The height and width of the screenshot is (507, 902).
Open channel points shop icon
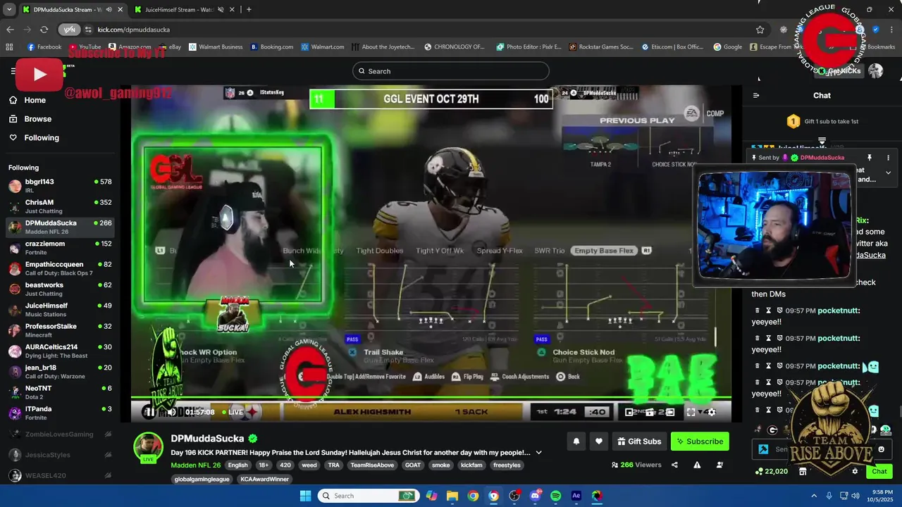(x=803, y=471)
